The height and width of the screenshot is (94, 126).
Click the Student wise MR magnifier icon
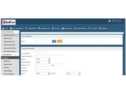pos(39,28)
